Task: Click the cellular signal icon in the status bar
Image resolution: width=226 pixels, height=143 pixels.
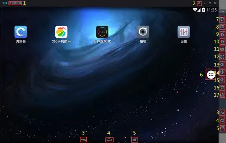Action: coord(199,10)
